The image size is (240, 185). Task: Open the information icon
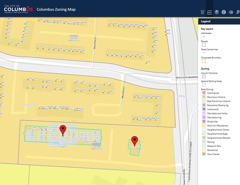[x=224, y=12]
